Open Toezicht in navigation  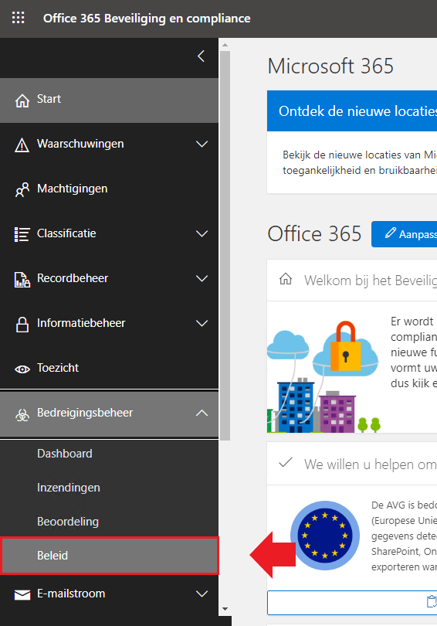[110, 368]
